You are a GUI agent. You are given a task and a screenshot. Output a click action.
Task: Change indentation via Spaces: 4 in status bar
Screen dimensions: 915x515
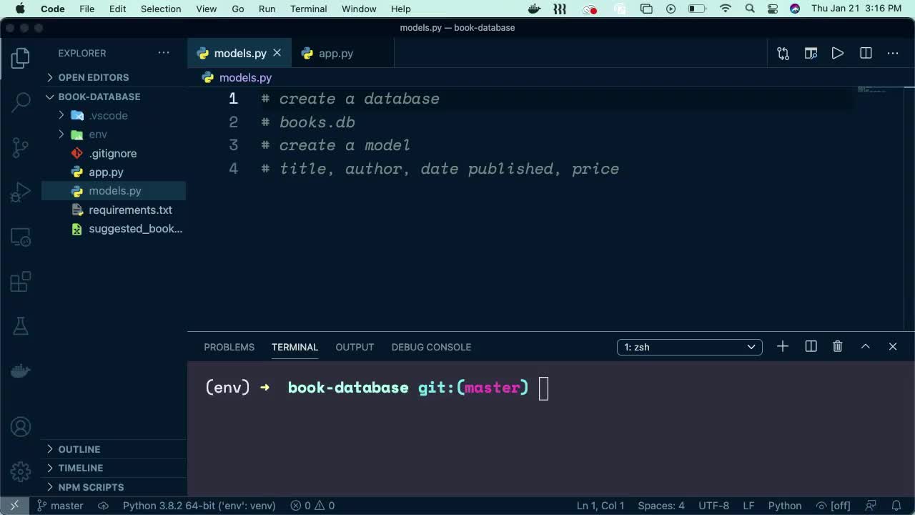pyautogui.click(x=661, y=505)
